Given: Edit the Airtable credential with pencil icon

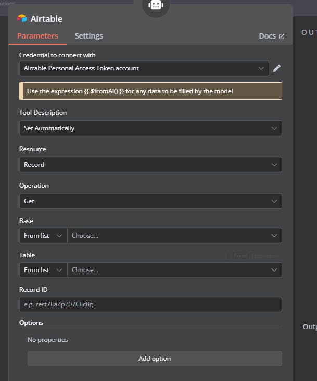Looking at the screenshot, I should [277, 68].
